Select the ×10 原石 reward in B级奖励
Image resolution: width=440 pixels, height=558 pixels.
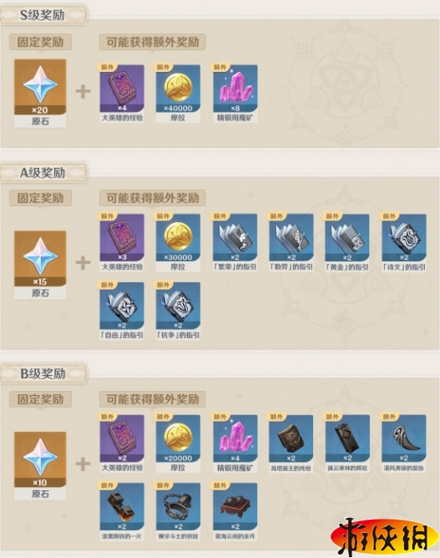40,459
